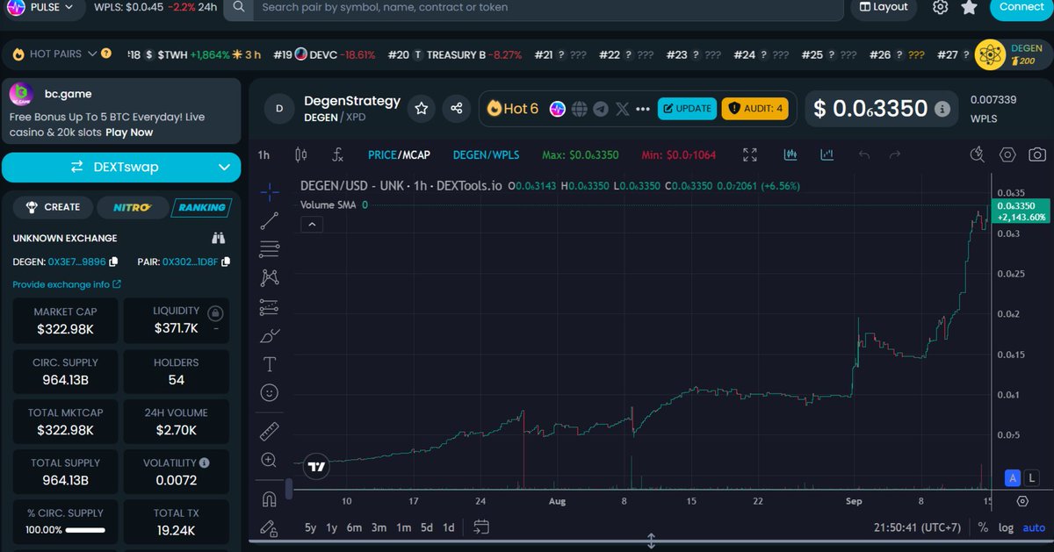The height and width of the screenshot is (552, 1054).
Task: Open the quick search chart icon
Action: (x=978, y=155)
